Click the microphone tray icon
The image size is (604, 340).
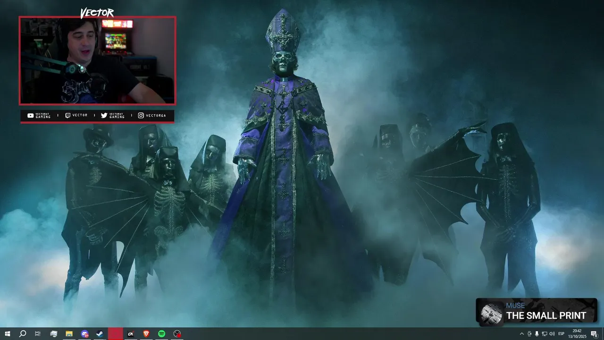537,334
